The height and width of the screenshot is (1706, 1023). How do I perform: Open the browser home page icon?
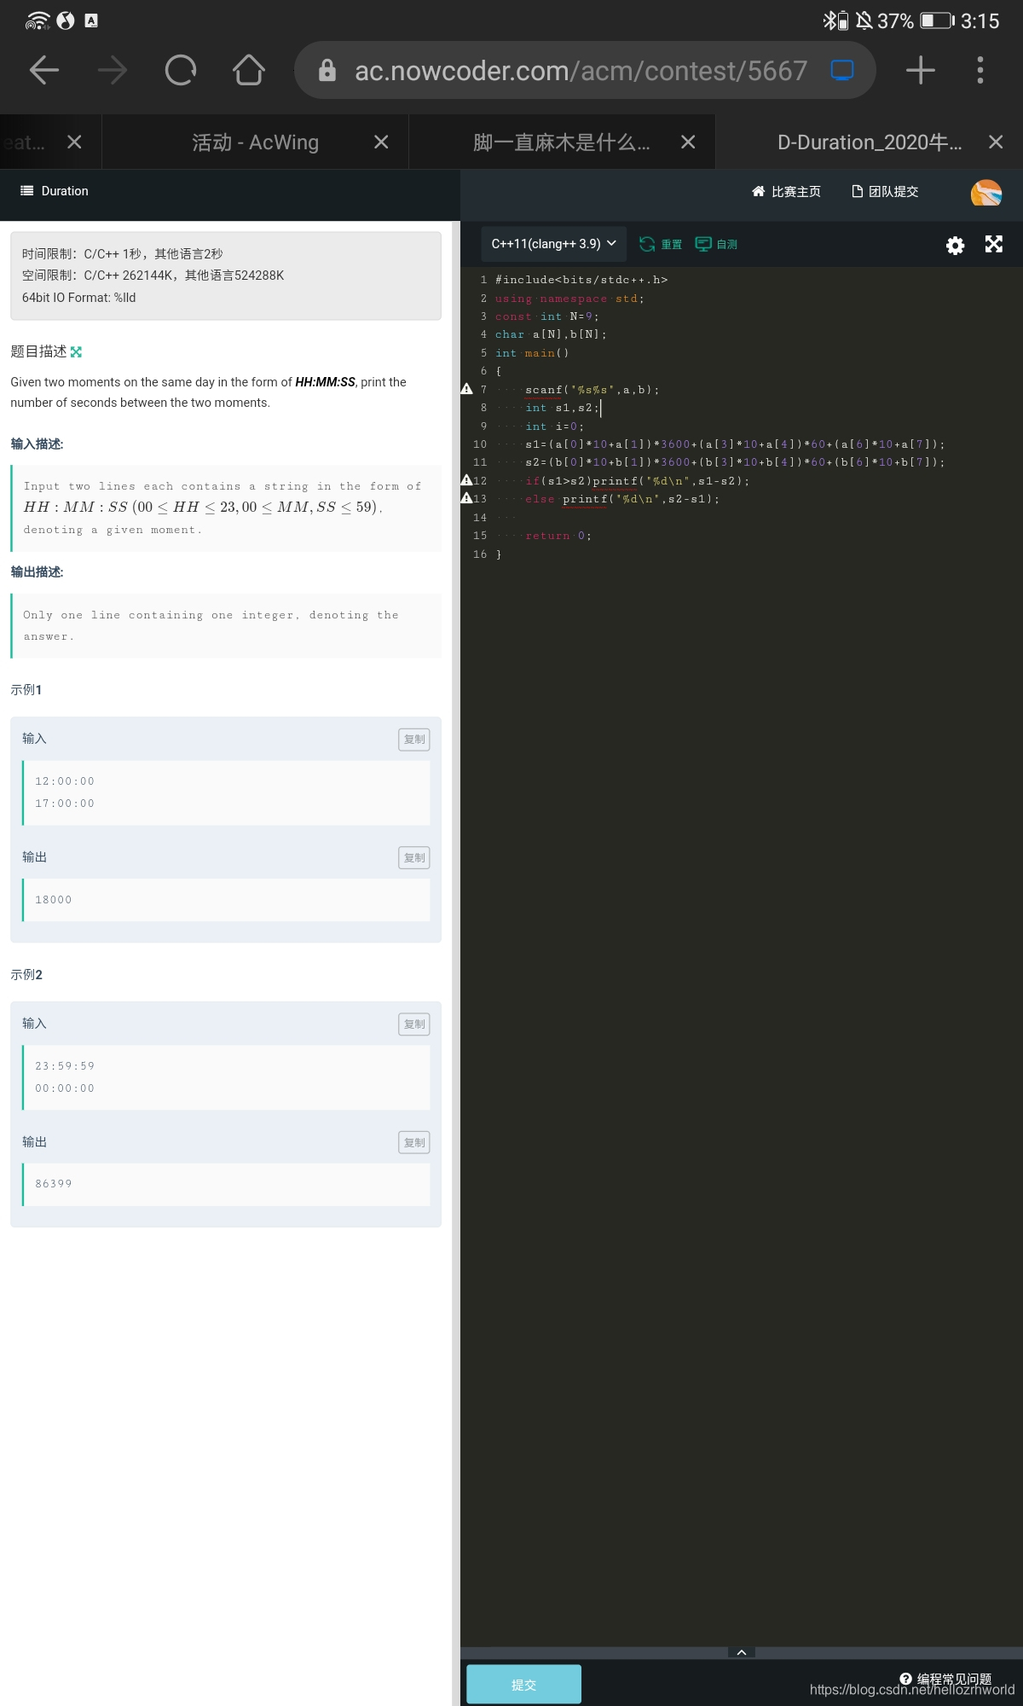(x=249, y=70)
